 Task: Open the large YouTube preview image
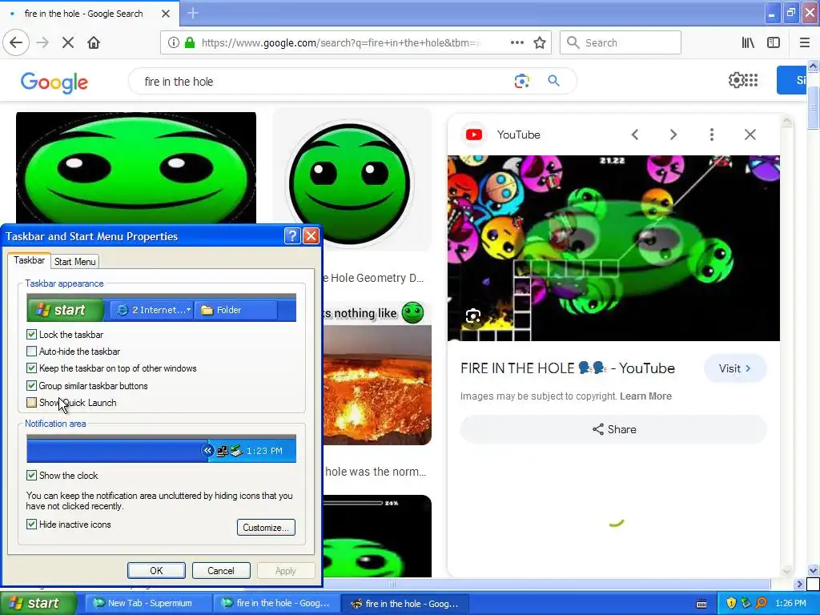[x=613, y=248]
